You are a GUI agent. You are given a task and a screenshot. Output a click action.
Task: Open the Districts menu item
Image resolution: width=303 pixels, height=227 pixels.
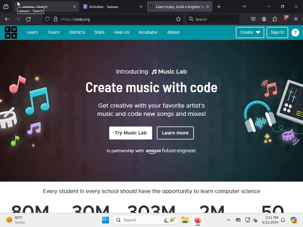(x=77, y=32)
